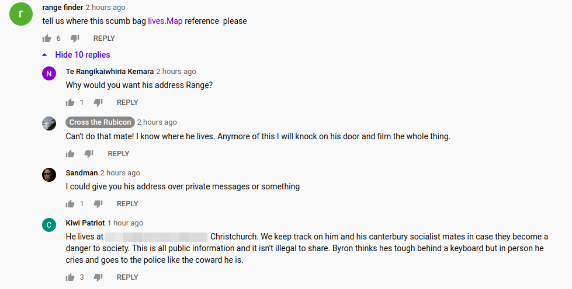
Task: Reply to Kiwi Patriot's comment
Action: click(127, 277)
